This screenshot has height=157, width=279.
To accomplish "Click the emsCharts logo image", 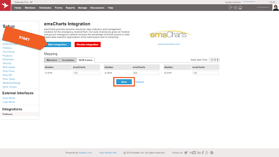I will coord(168,34).
